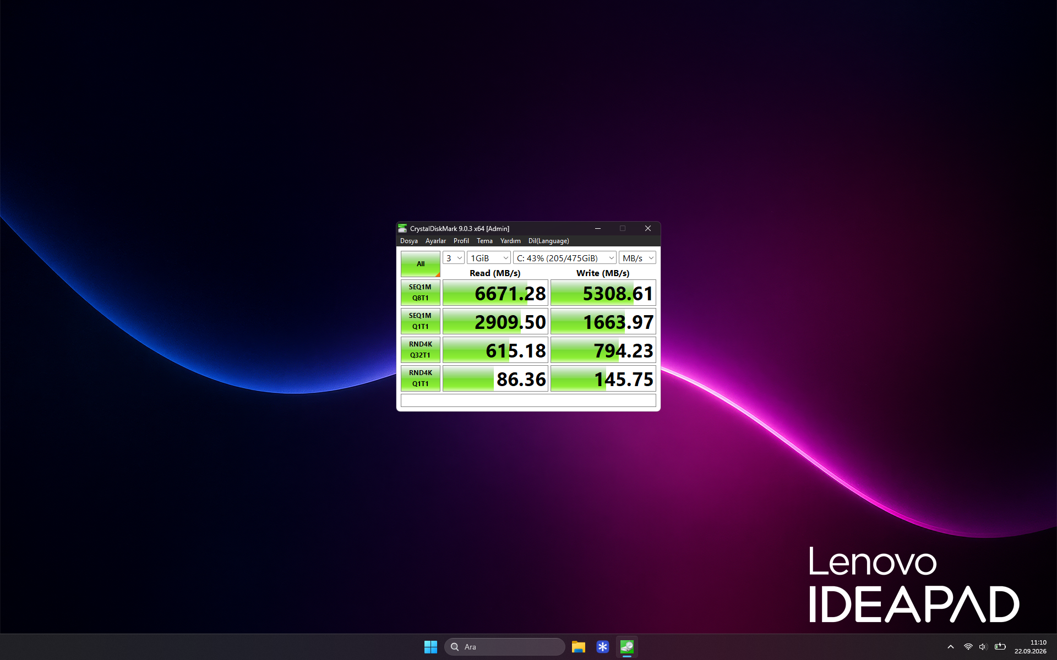Close the CrystalDiskMark window

coord(648,228)
